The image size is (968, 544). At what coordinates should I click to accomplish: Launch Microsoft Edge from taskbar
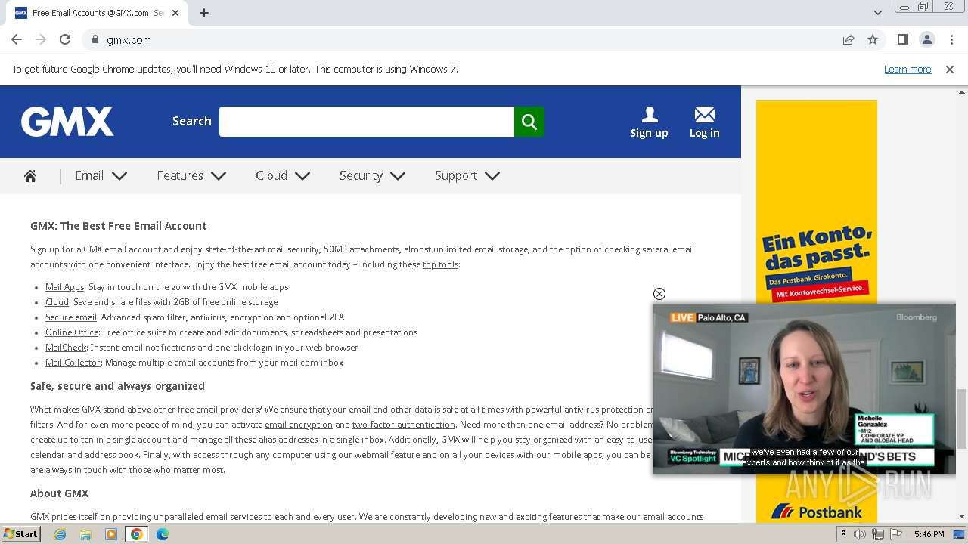click(x=163, y=534)
